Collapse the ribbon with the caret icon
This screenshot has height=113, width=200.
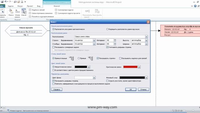192,6
